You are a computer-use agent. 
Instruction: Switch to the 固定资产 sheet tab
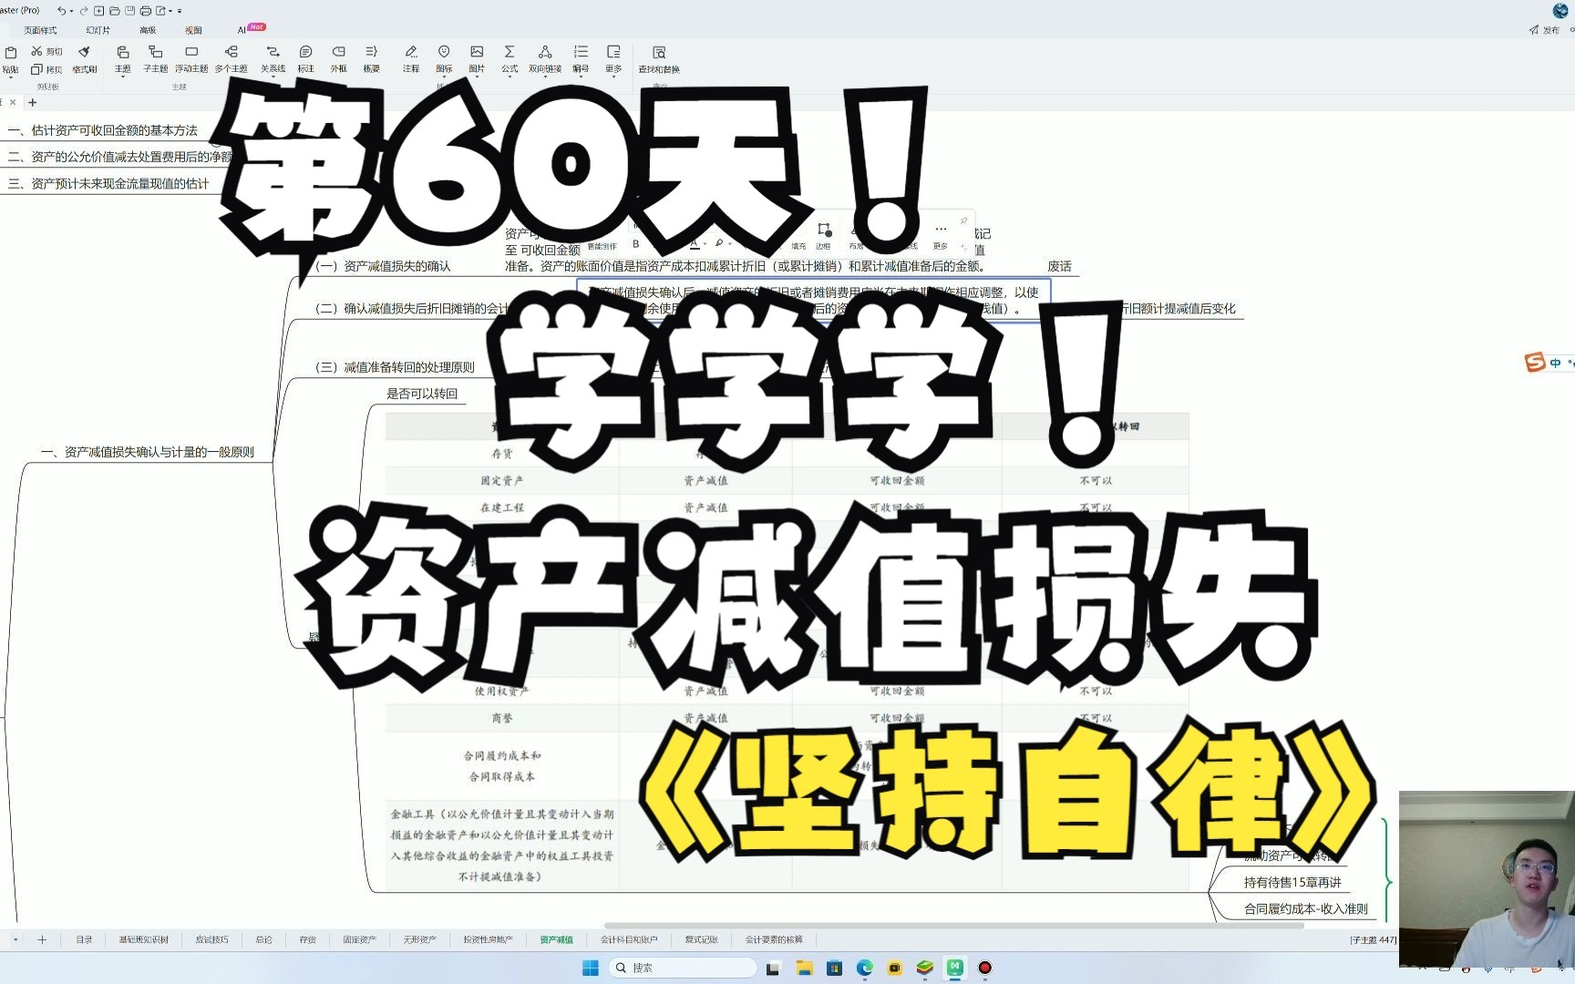359,939
